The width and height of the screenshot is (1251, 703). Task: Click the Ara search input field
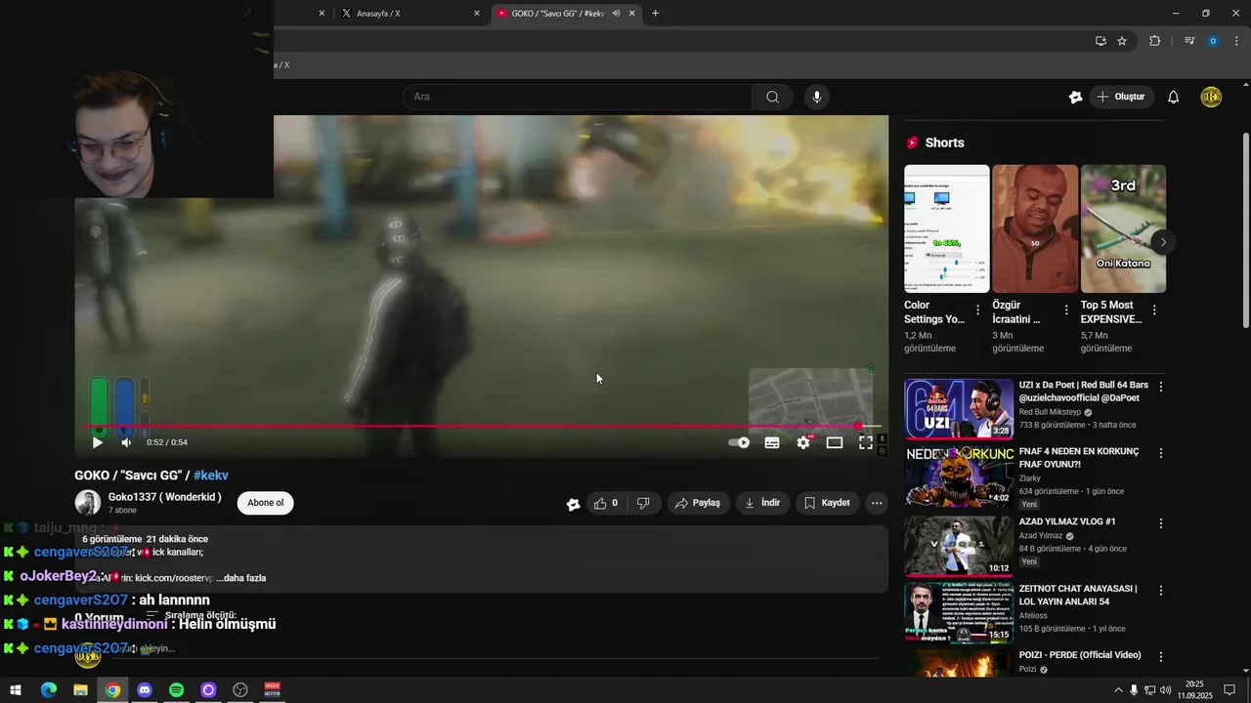coord(577,97)
